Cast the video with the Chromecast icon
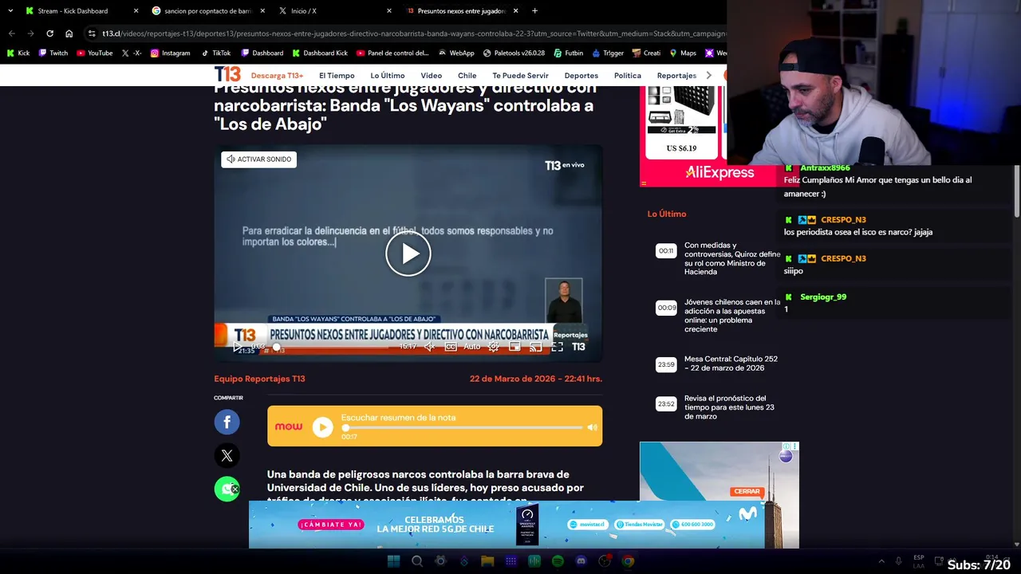 pyautogui.click(x=536, y=347)
